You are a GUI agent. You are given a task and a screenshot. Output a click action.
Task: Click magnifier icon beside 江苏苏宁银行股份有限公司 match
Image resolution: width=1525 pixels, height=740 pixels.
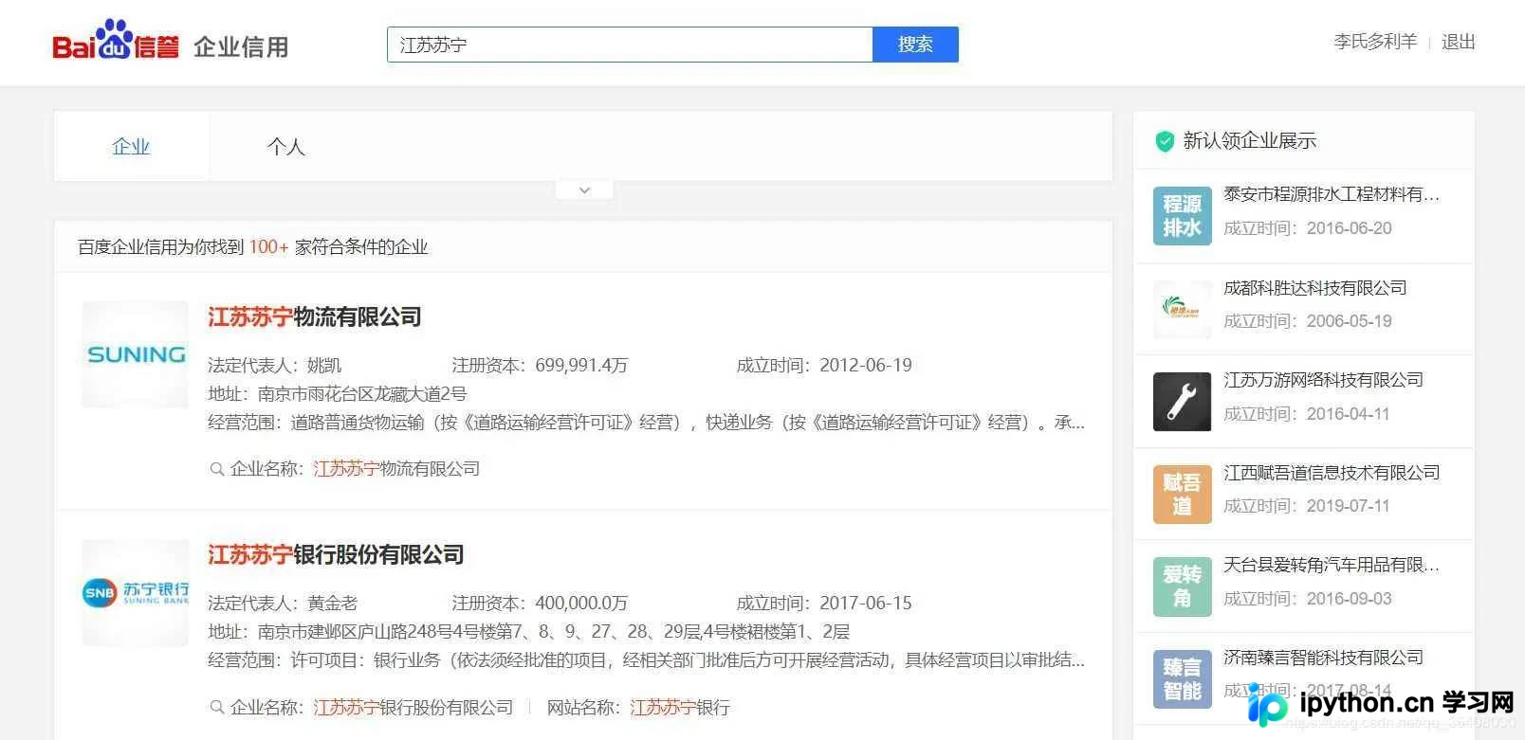click(217, 707)
